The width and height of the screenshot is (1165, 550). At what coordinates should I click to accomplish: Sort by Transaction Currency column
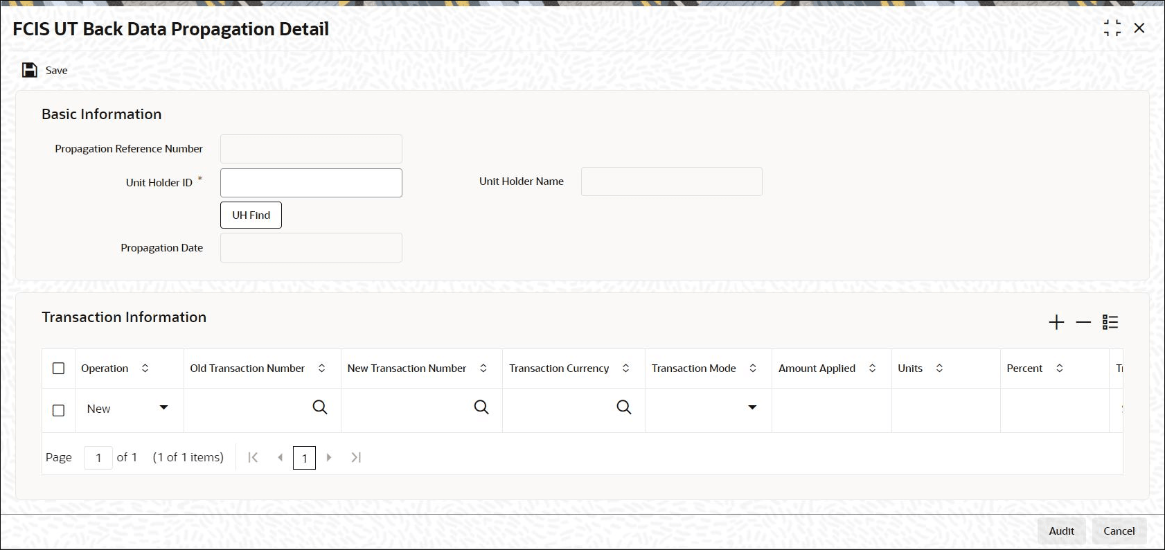625,369
